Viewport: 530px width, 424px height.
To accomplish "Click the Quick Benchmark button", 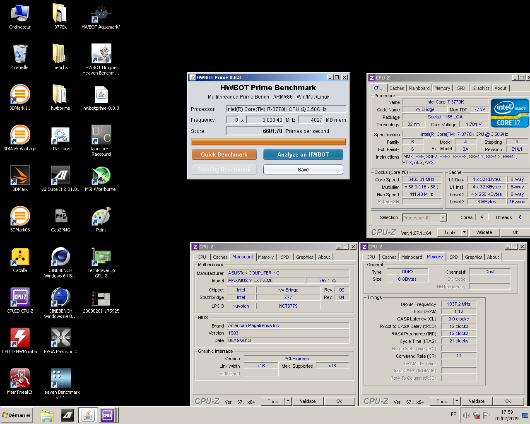I will tap(224, 154).
